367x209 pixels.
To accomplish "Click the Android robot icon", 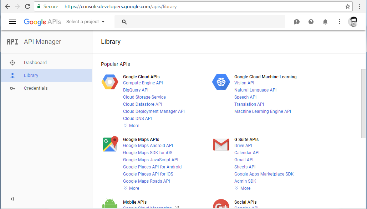I will tap(110, 203).
